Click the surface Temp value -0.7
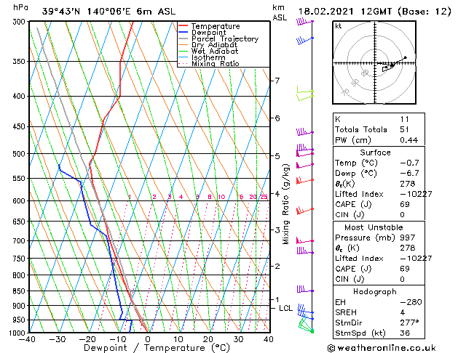This screenshot has width=458, height=353. pyautogui.click(x=409, y=163)
